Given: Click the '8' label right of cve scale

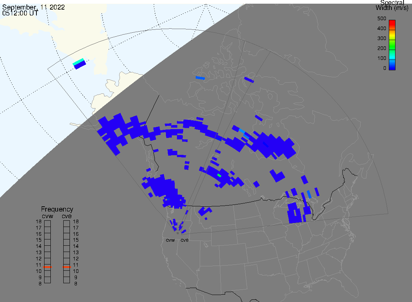Looking at the screenshot, I should pos(76,284).
